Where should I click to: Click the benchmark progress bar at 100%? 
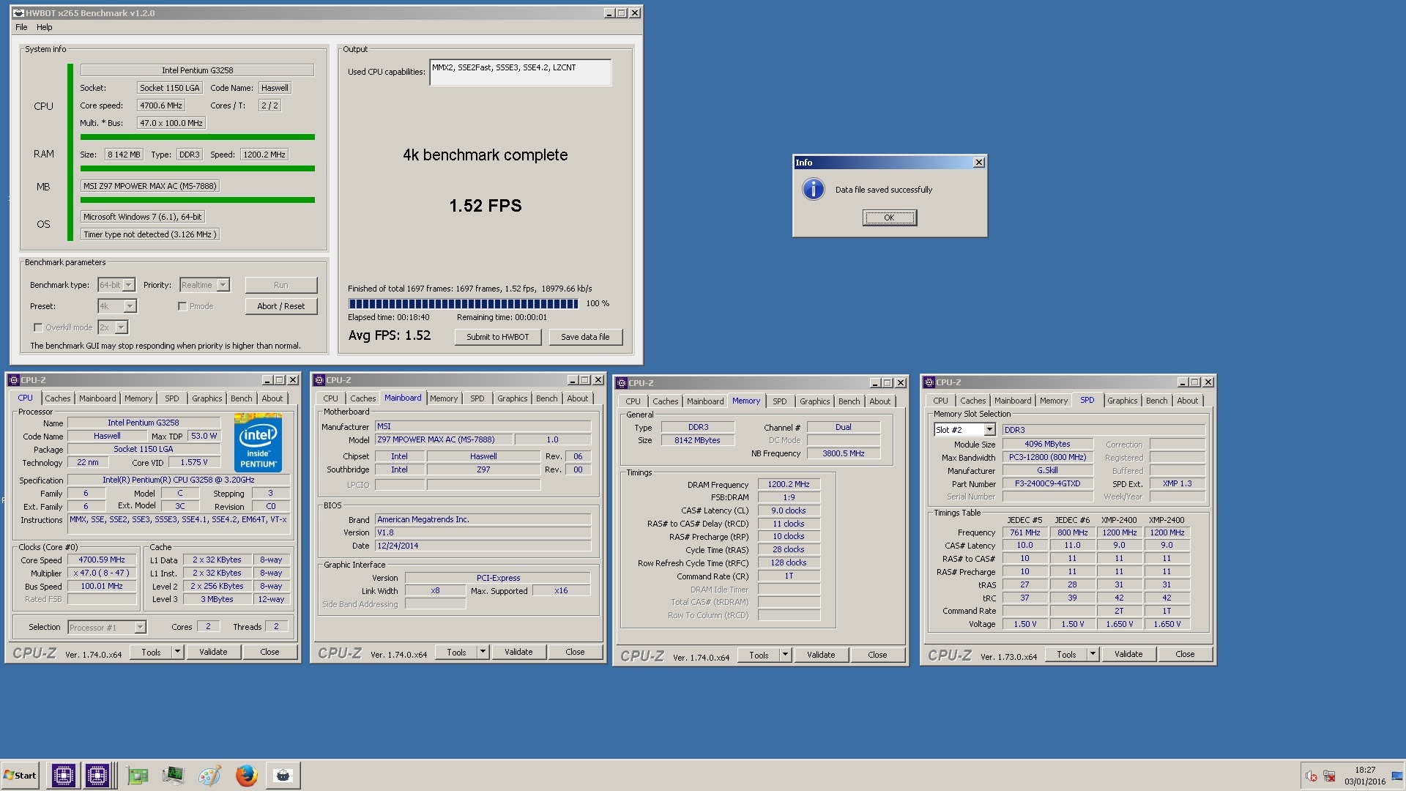coord(464,303)
